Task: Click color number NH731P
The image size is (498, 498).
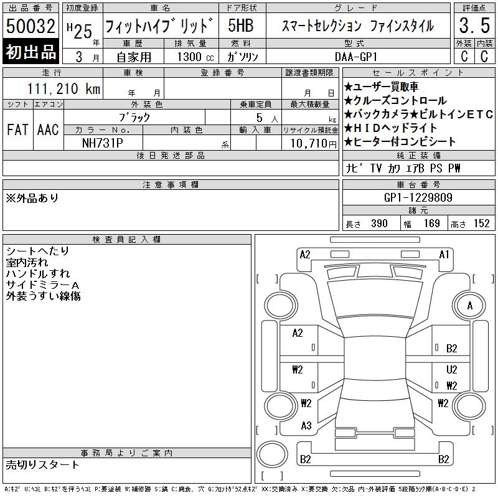Action: (x=103, y=143)
